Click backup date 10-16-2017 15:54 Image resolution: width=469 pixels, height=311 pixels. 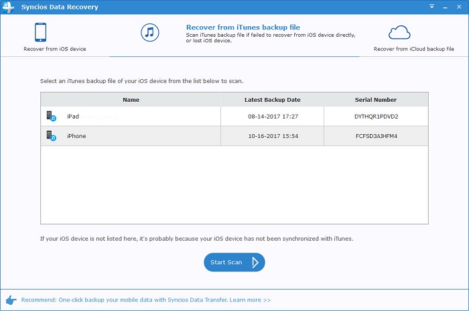tap(273, 136)
